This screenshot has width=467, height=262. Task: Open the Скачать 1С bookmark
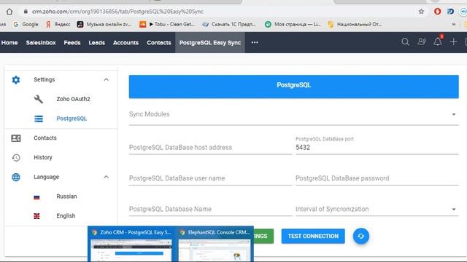click(x=229, y=24)
